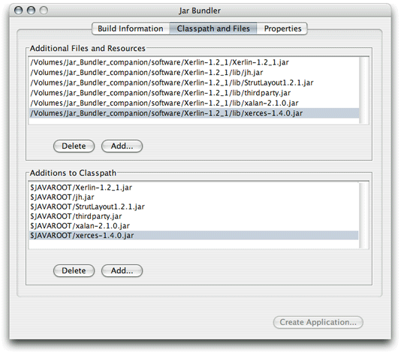401x355 pixels.
Task: Click Add... under Additional Files and Resources
Action: (122, 146)
